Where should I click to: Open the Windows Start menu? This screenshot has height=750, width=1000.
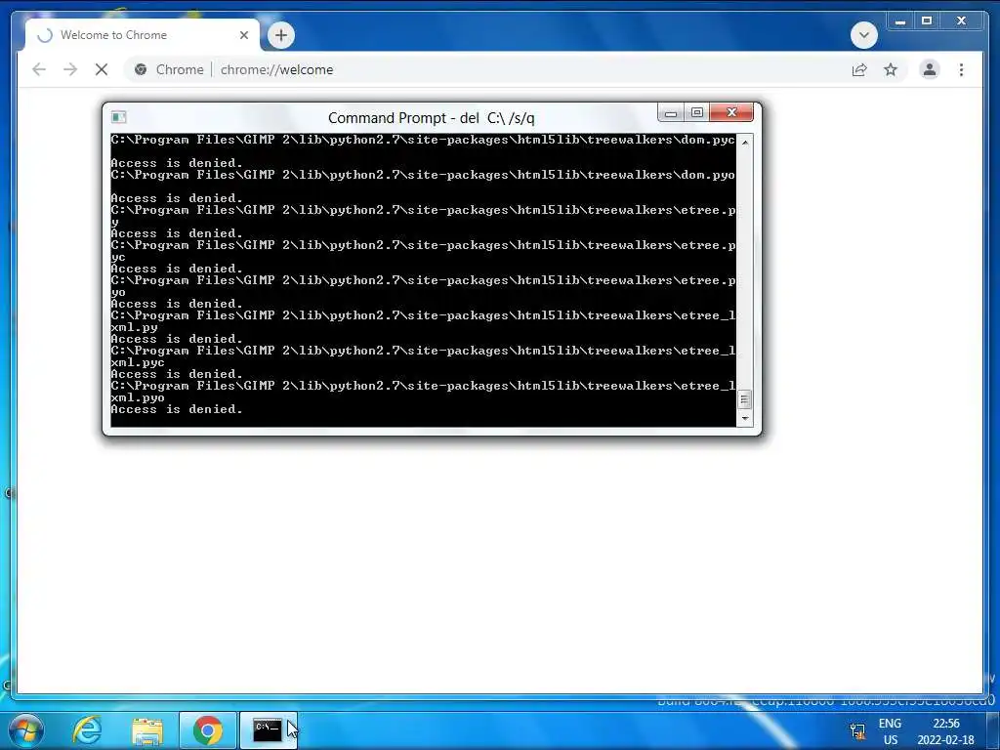(25, 730)
